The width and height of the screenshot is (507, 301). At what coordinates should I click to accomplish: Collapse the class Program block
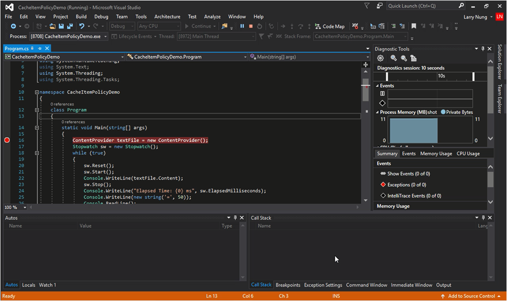[x=37, y=110]
